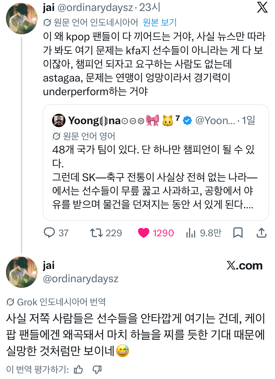Open jai's avatar in the second post

tap(22, 272)
